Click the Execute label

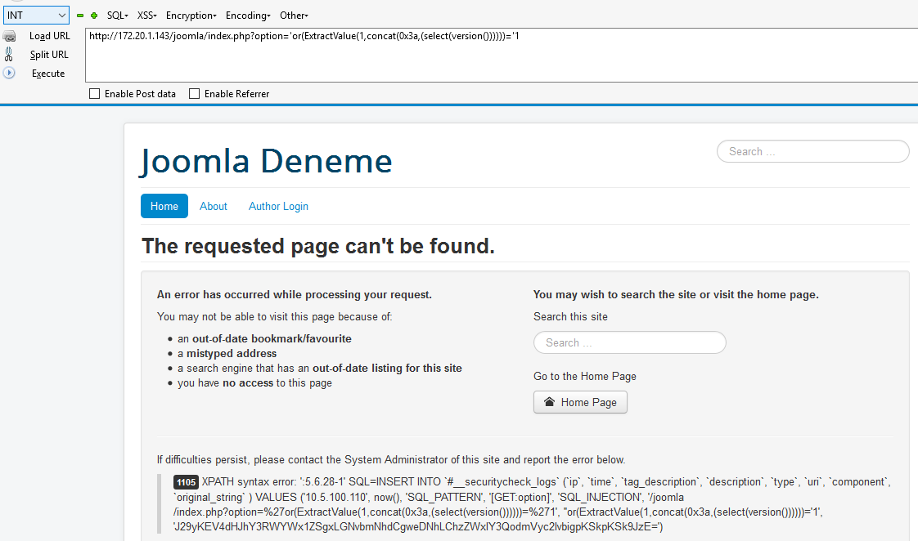[x=48, y=73]
